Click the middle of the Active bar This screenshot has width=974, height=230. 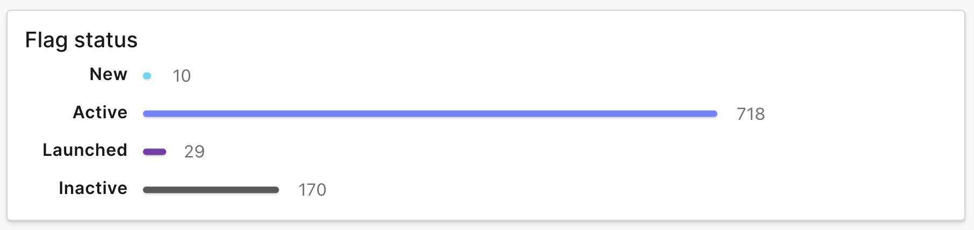[430, 114]
